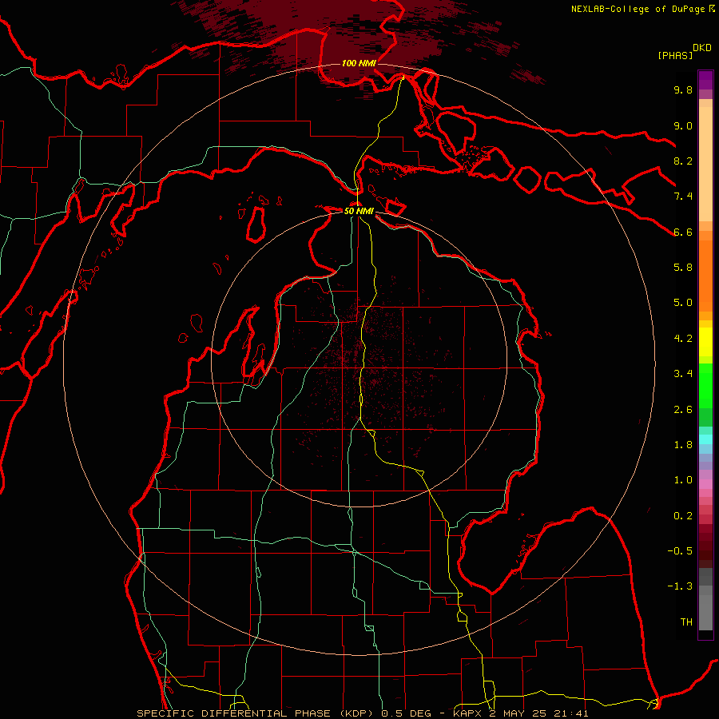Viewport: 719px width, 719px height.
Task: Click the [PHAS] legend heading
Action: pyautogui.click(x=675, y=55)
